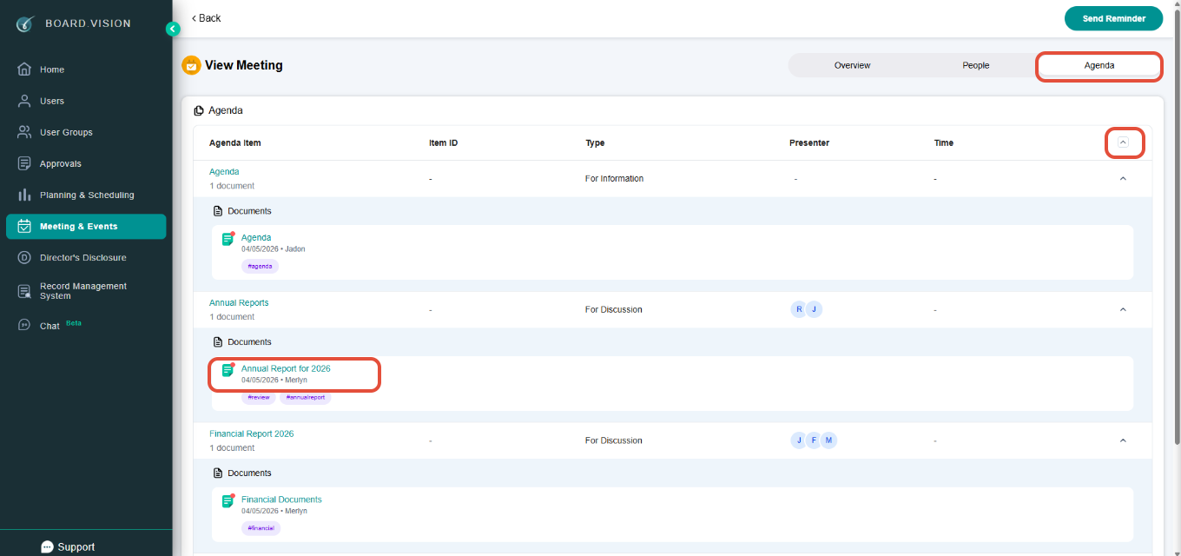Collapse all agenda items using header chevron
1181x556 pixels.
coord(1123,142)
